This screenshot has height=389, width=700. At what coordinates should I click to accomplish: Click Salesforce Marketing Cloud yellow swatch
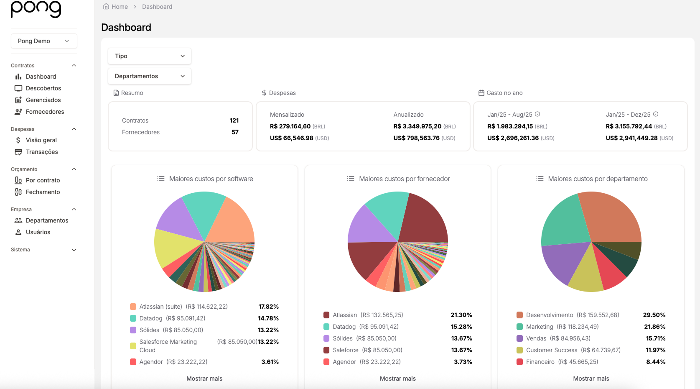(x=133, y=346)
